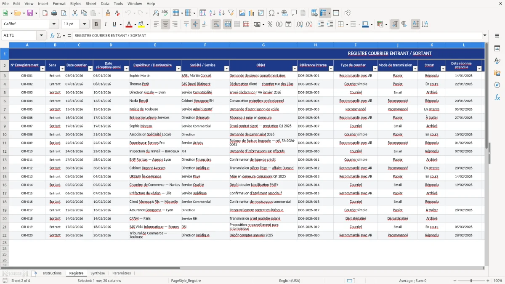
Task: Select the Clone Formatting paintbrush
Action: 108,13
